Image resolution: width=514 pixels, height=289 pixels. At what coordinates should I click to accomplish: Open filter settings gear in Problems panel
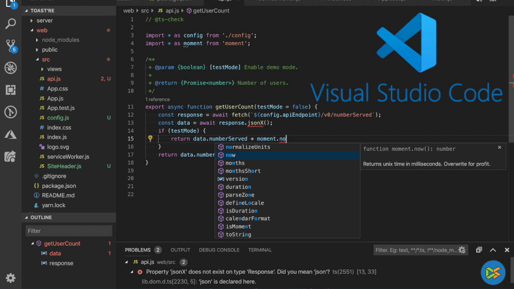[x=462, y=250]
